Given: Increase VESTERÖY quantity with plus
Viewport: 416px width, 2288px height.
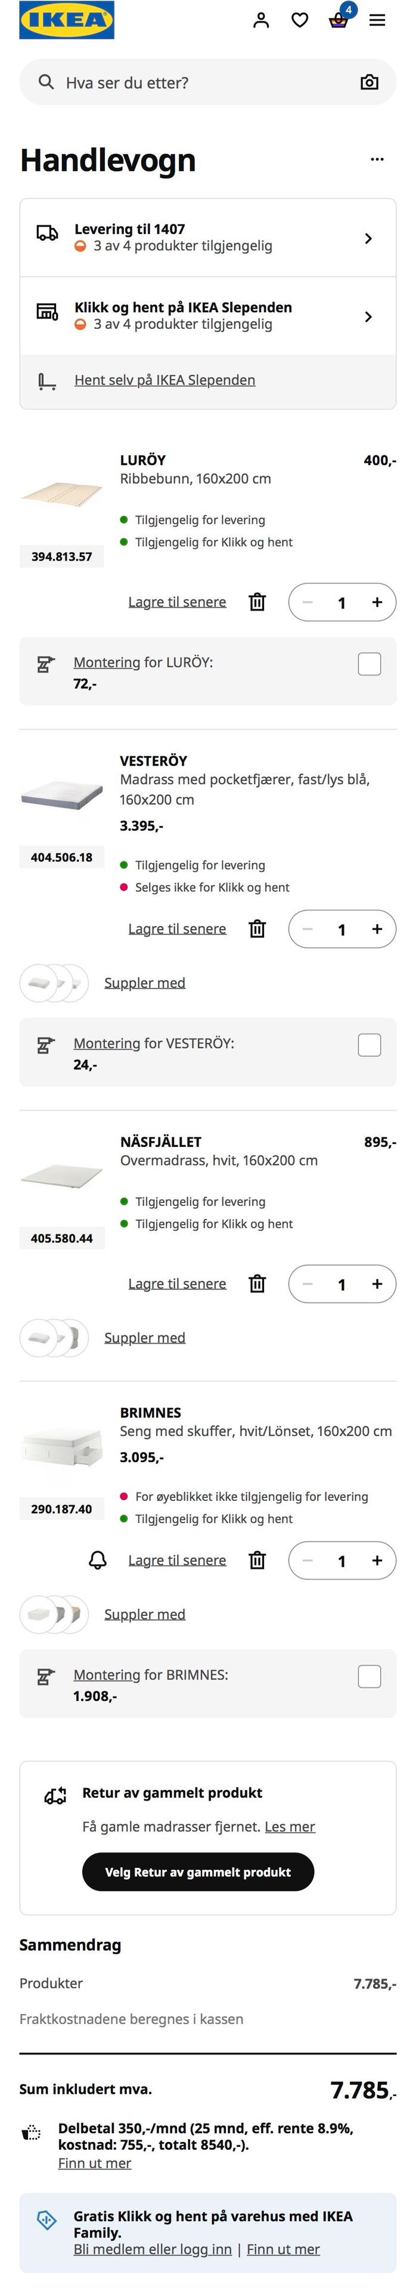Looking at the screenshot, I should (x=377, y=929).
